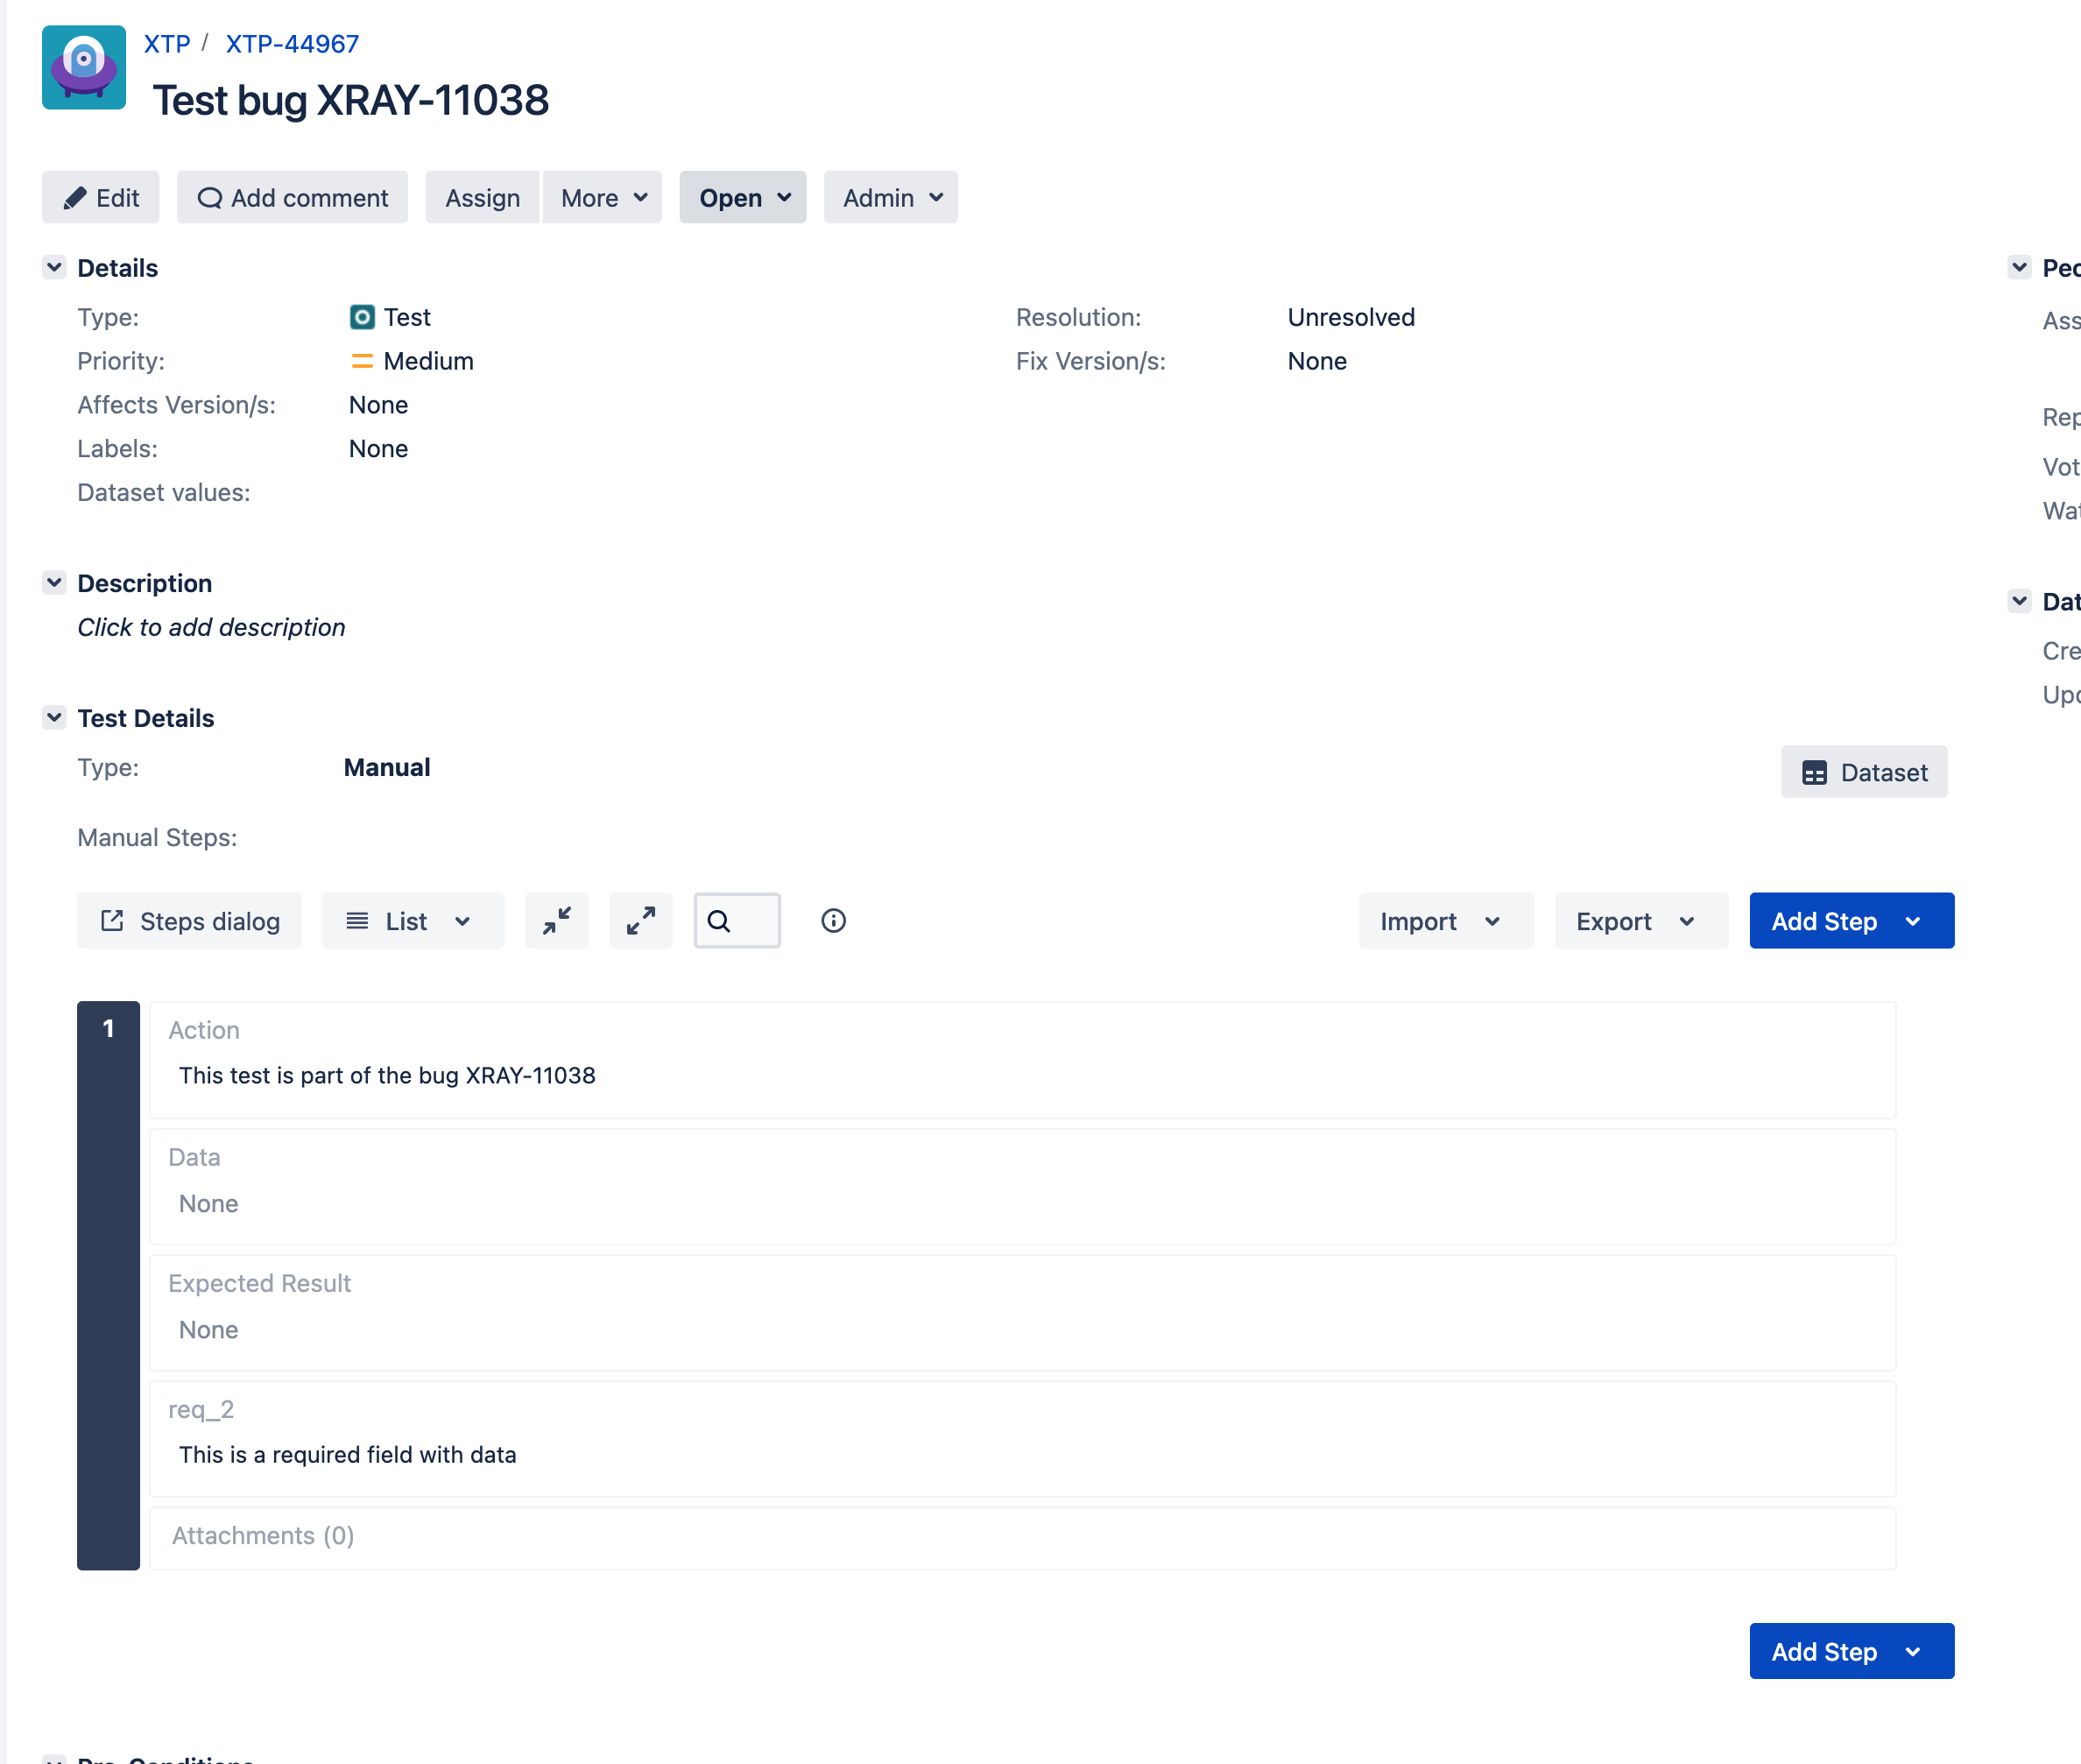The width and height of the screenshot is (2081, 1764).
Task: Click Add comment button
Action: [x=292, y=197]
